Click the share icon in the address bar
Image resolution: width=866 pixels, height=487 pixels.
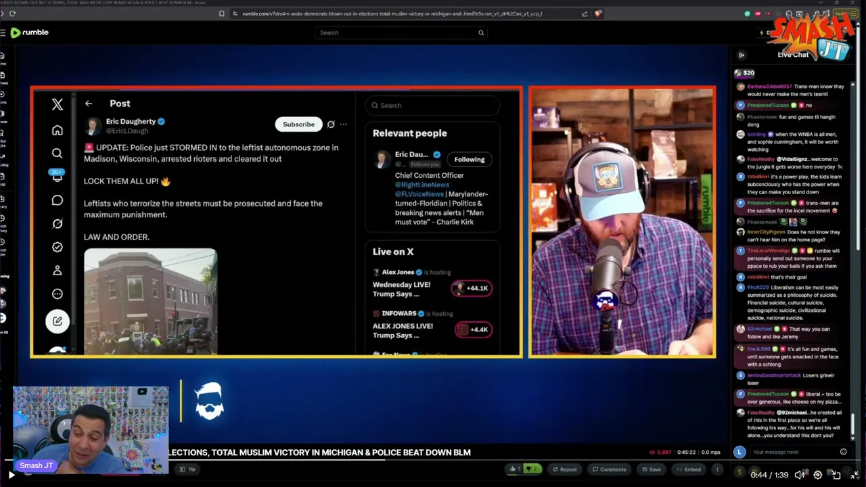[585, 14]
